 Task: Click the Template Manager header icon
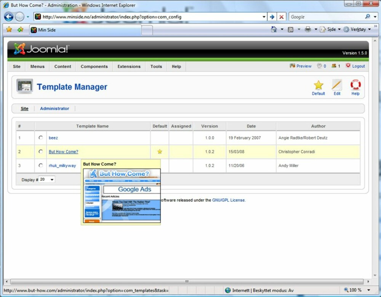point(24,86)
